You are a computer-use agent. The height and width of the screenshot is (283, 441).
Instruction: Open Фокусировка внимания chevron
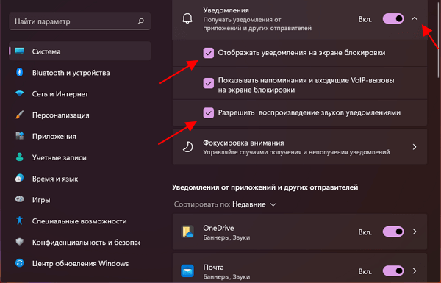(x=415, y=147)
